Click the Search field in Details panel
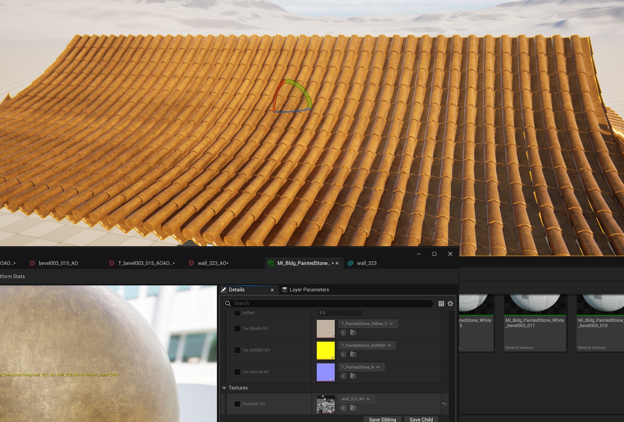This screenshot has height=422, width=624. (x=328, y=304)
